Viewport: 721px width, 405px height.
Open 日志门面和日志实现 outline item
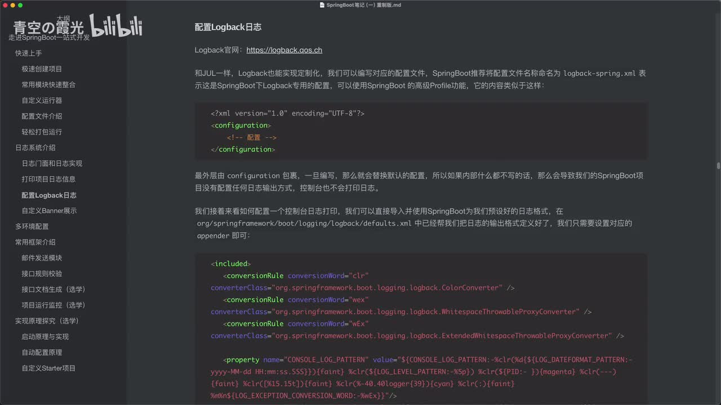click(52, 164)
